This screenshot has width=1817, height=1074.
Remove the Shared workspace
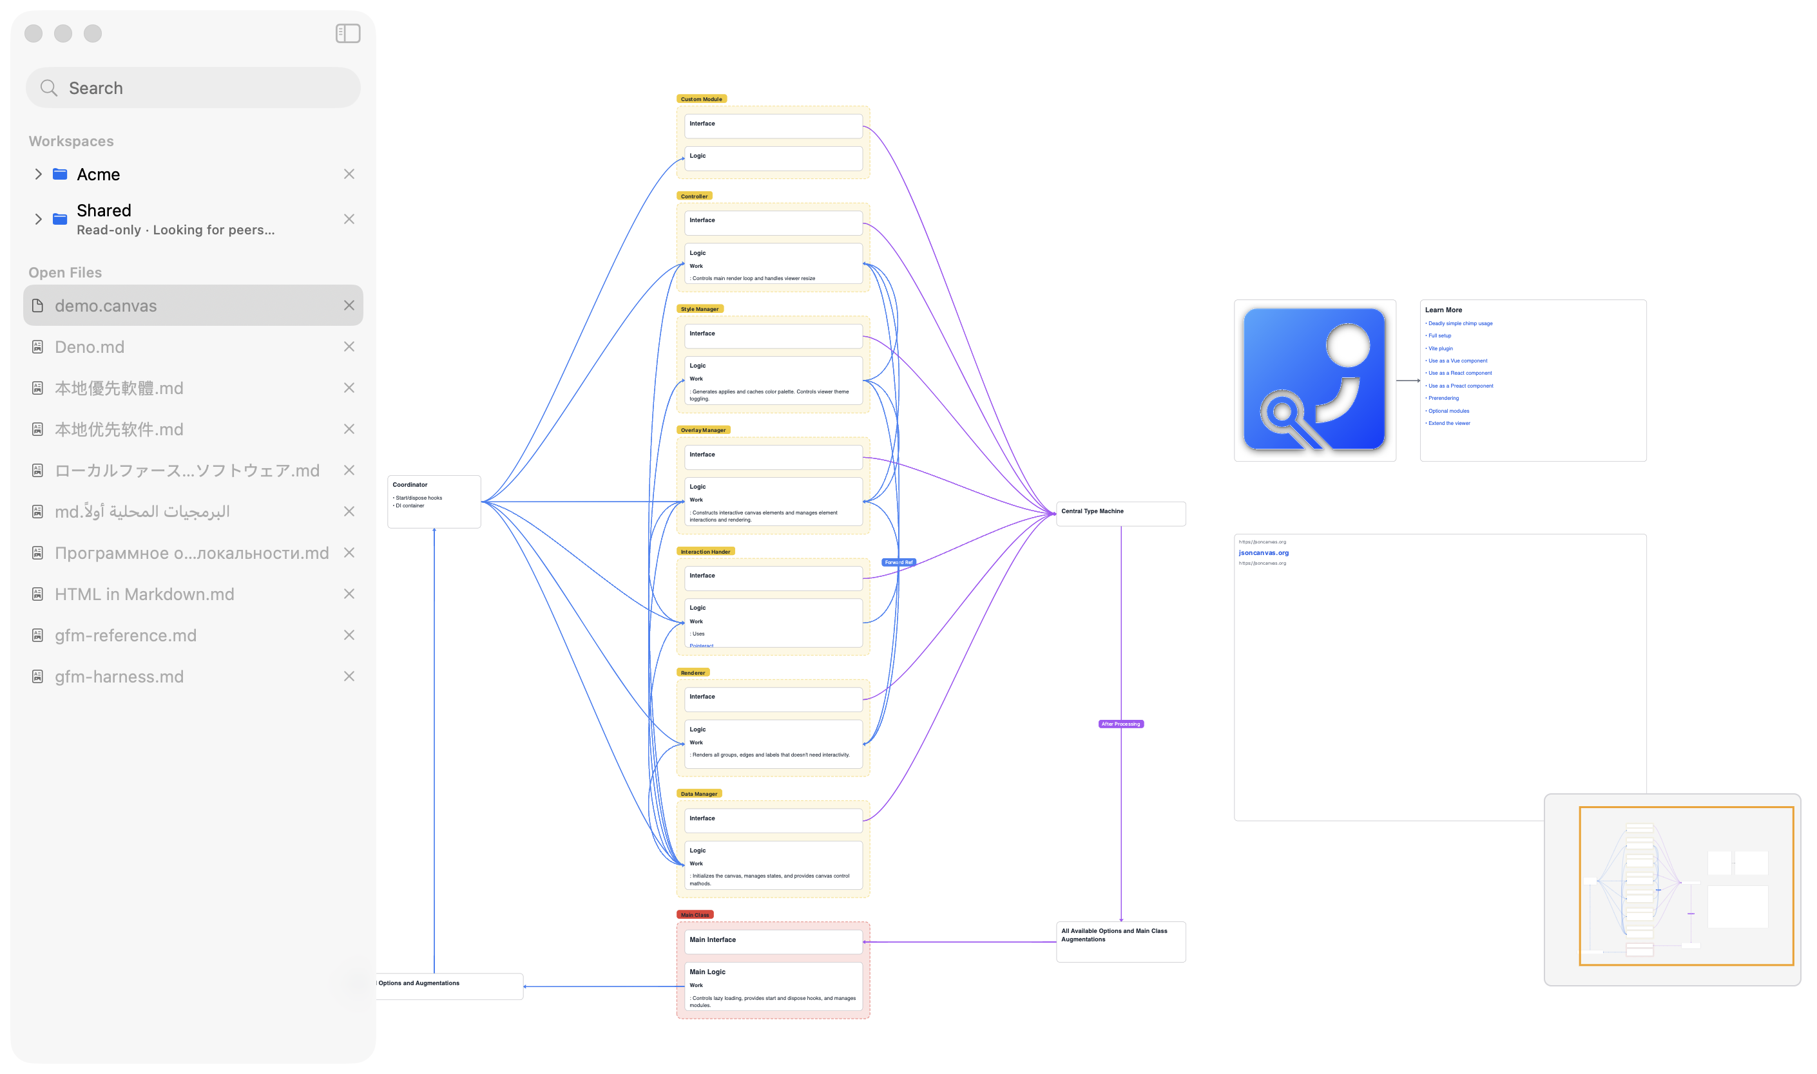pos(349,218)
